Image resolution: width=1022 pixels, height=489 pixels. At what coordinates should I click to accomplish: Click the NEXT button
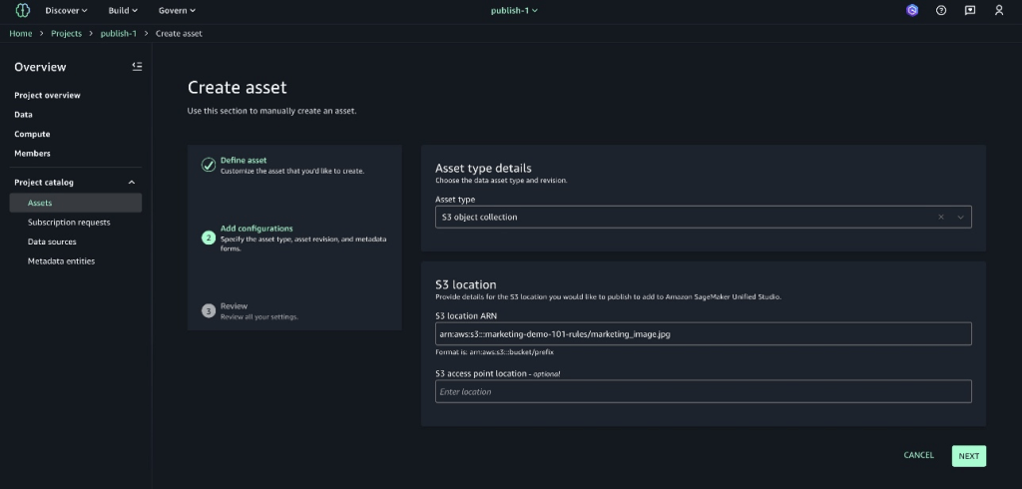pos(968,456)
